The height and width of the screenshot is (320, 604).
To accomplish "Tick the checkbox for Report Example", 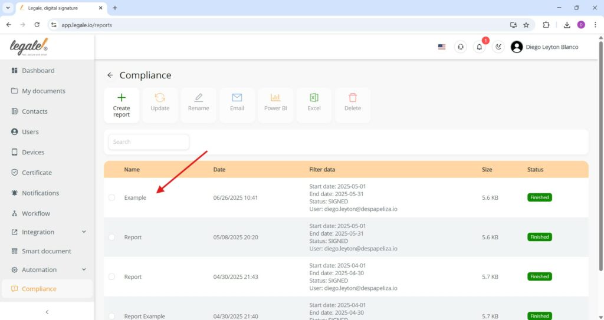I will 111,316.
